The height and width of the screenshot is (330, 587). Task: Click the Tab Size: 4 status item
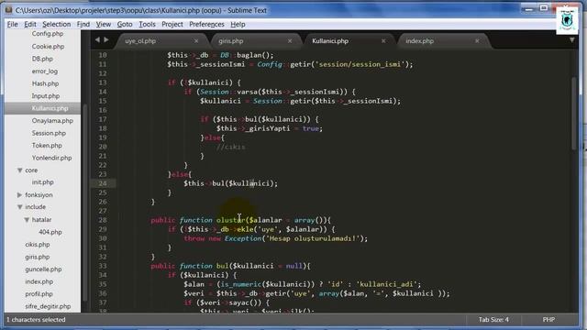tap(493, 320)
